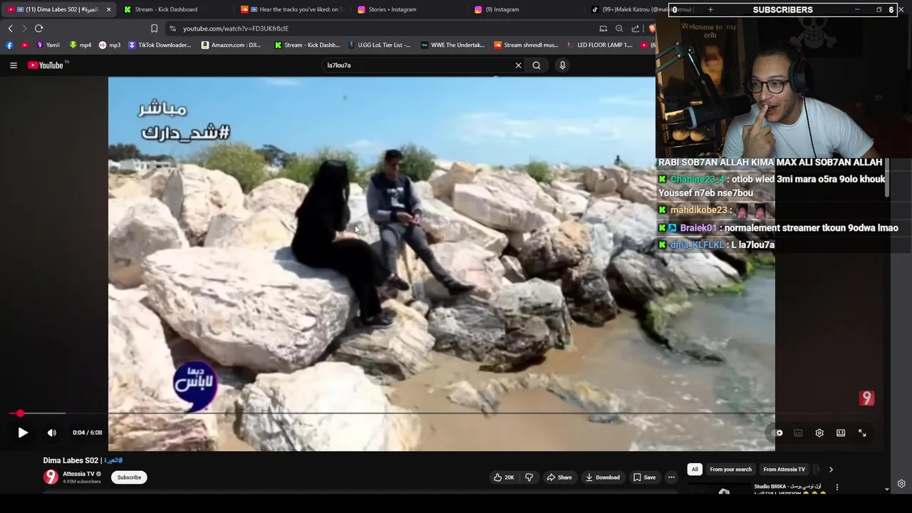Open the Attessia TV channel name link
The width and height of the screenshot is (912, 513).
click(78, 474)
